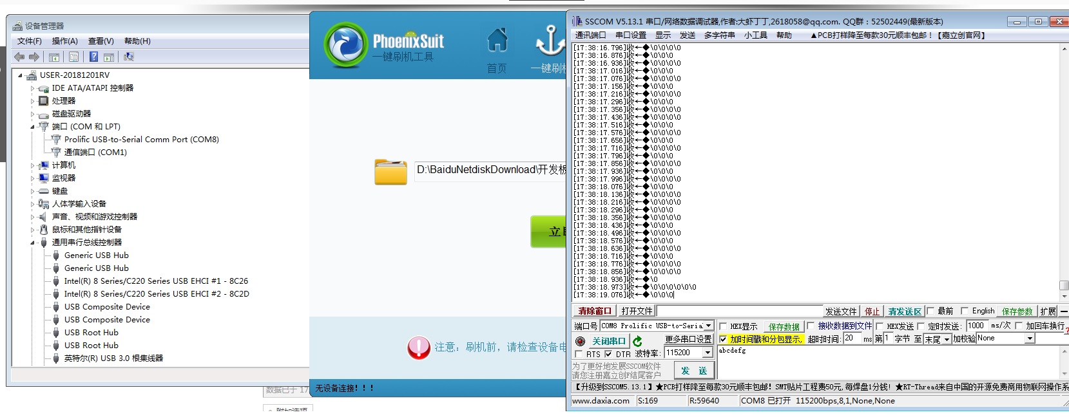Click the red record indicator icon in SSCOM

[x=580, y=341]
